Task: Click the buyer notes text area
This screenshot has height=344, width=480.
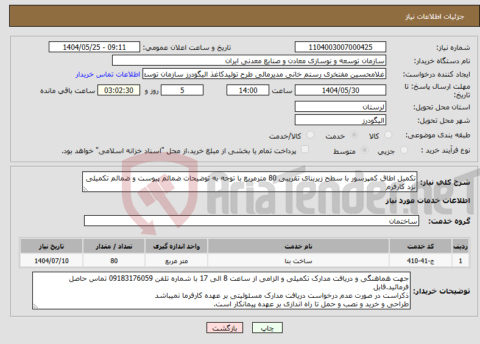Action: [x=221, y=291]
